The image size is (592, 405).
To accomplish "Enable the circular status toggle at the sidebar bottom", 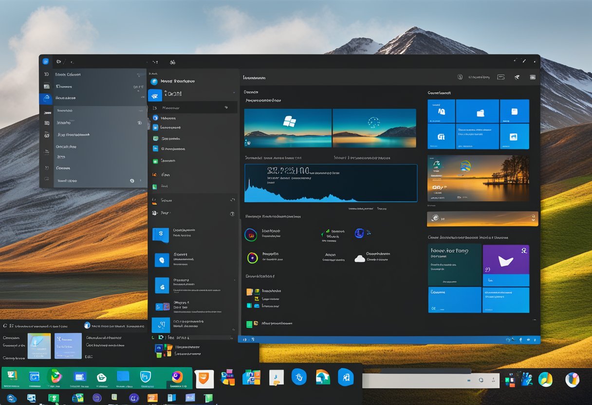I will 132,181.
